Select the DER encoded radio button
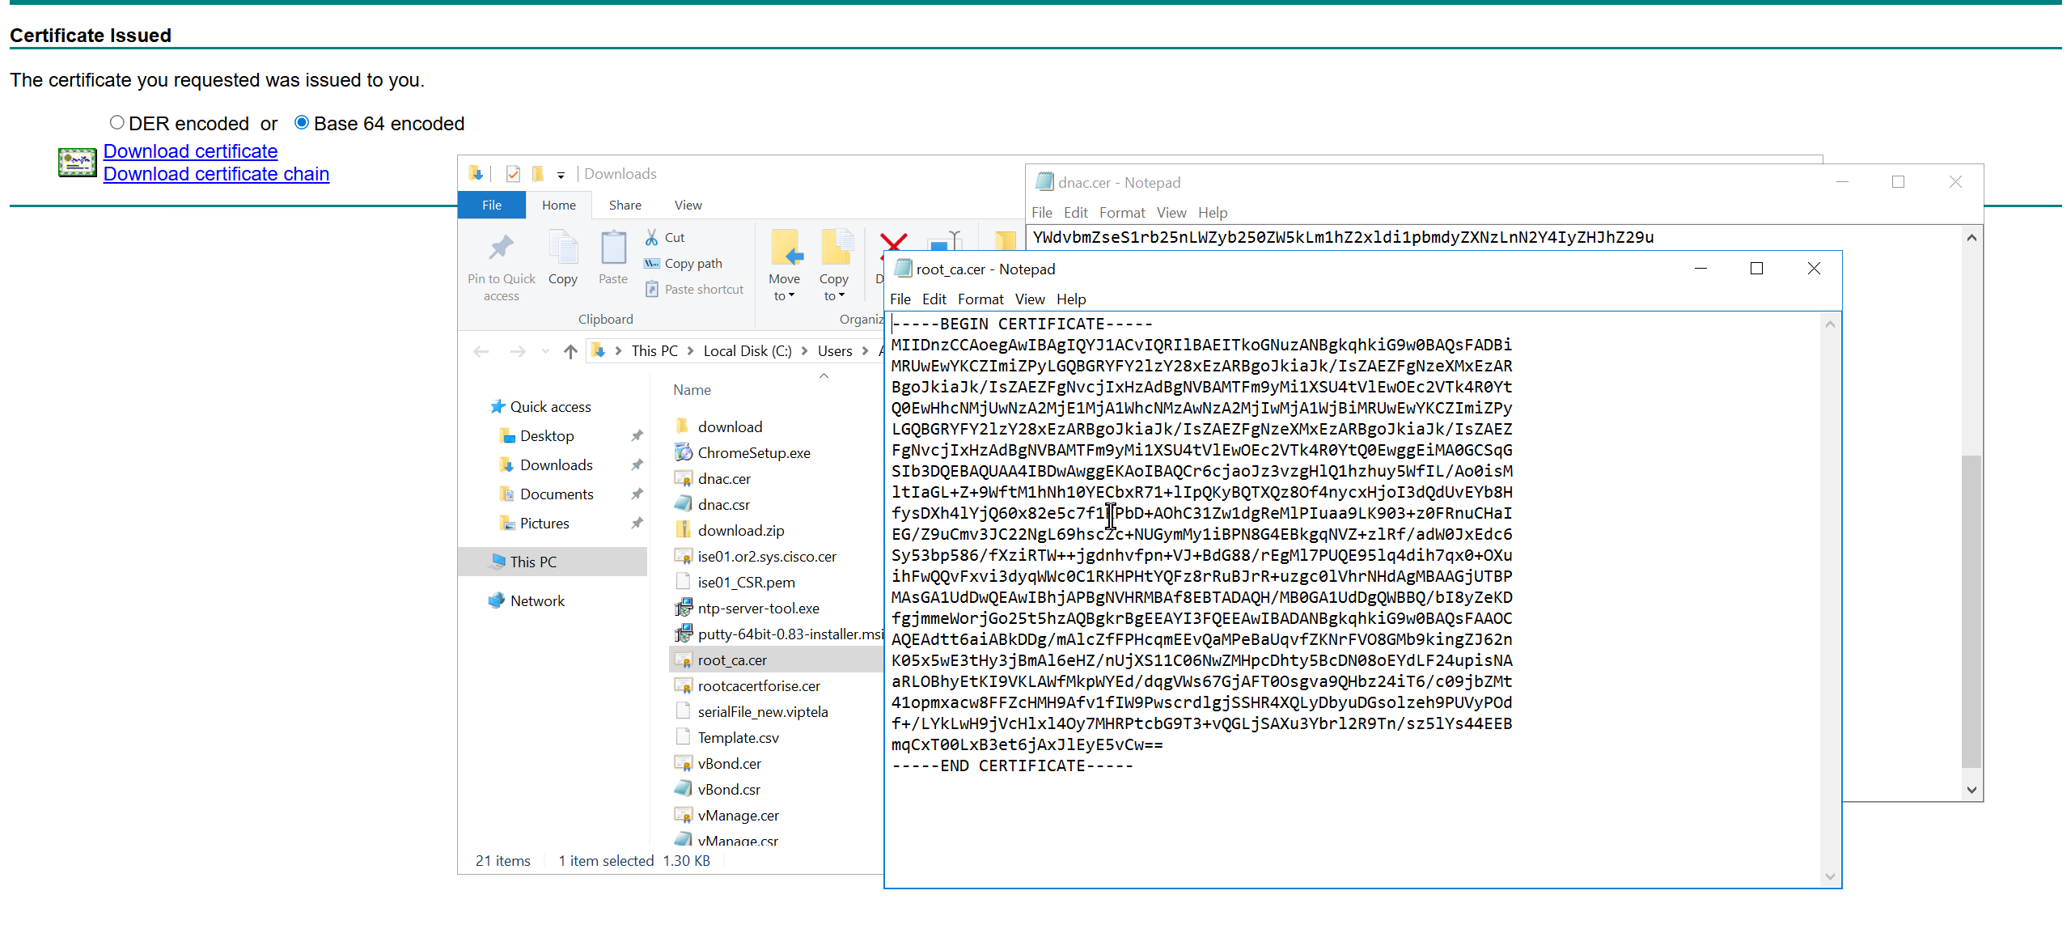 117,122
